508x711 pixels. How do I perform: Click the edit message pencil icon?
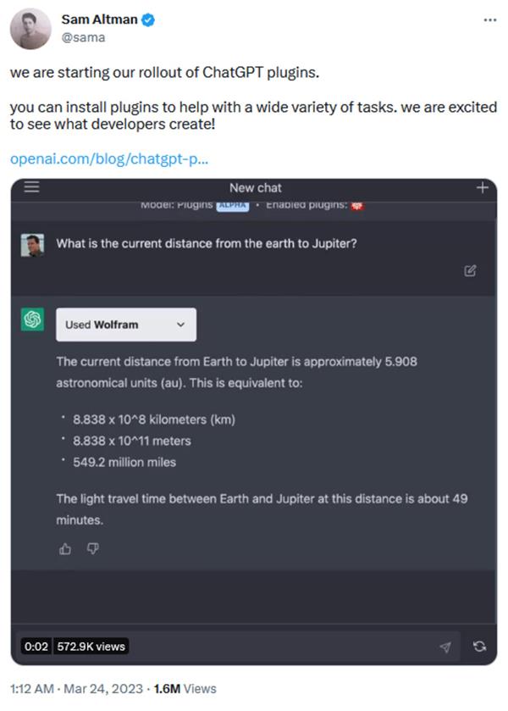(470, 271)
